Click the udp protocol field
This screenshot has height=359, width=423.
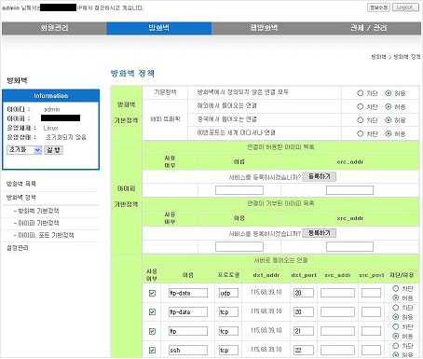pyautogui.click(x=228, y=293)
